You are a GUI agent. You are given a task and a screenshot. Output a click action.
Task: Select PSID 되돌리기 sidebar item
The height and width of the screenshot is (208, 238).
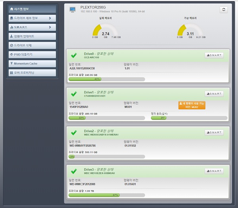32,55
